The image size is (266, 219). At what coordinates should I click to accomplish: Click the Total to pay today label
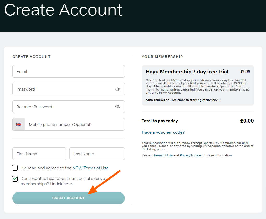coord(160,121)
